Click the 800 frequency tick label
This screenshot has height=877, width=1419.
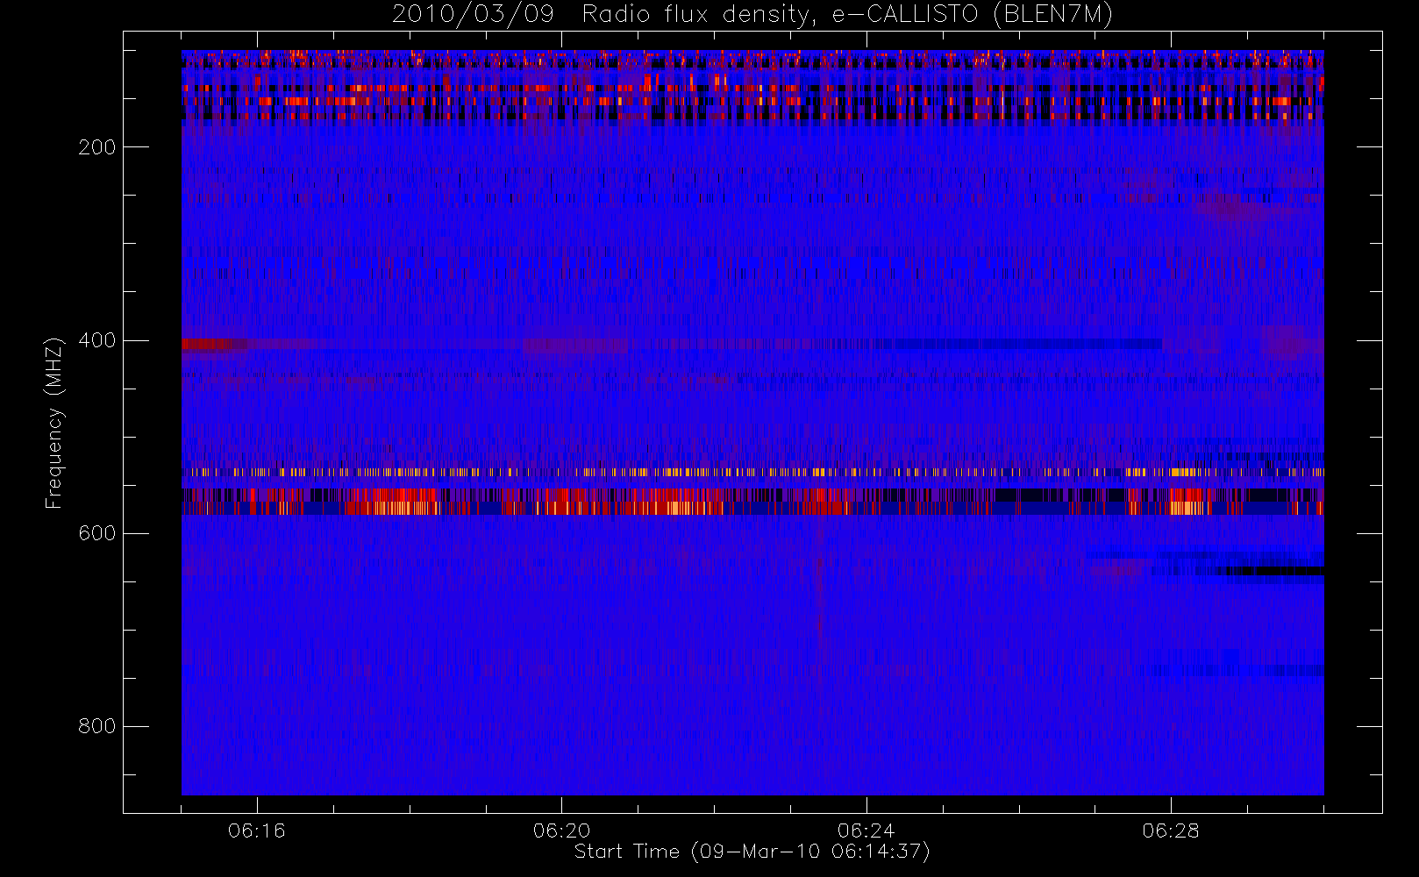97,726
